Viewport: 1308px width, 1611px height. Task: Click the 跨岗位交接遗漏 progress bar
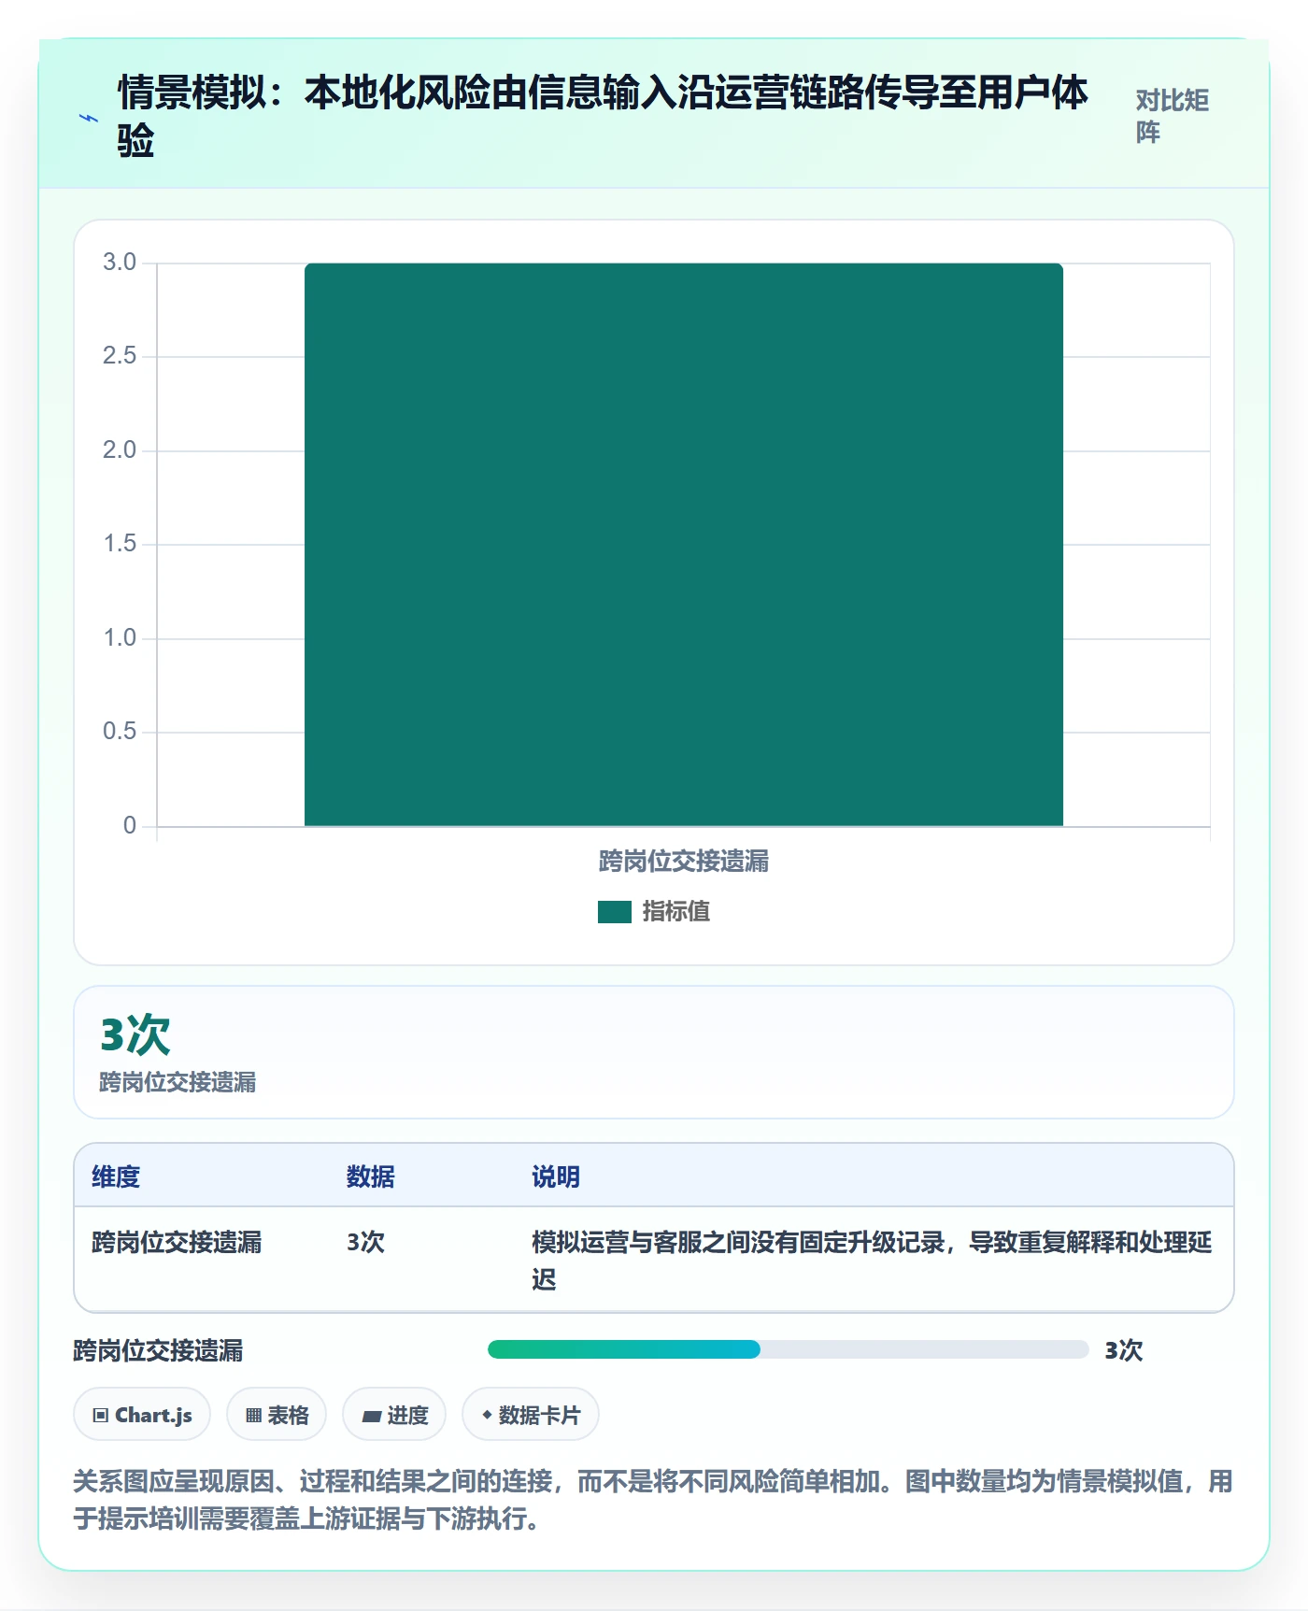tap(789, 1349)
